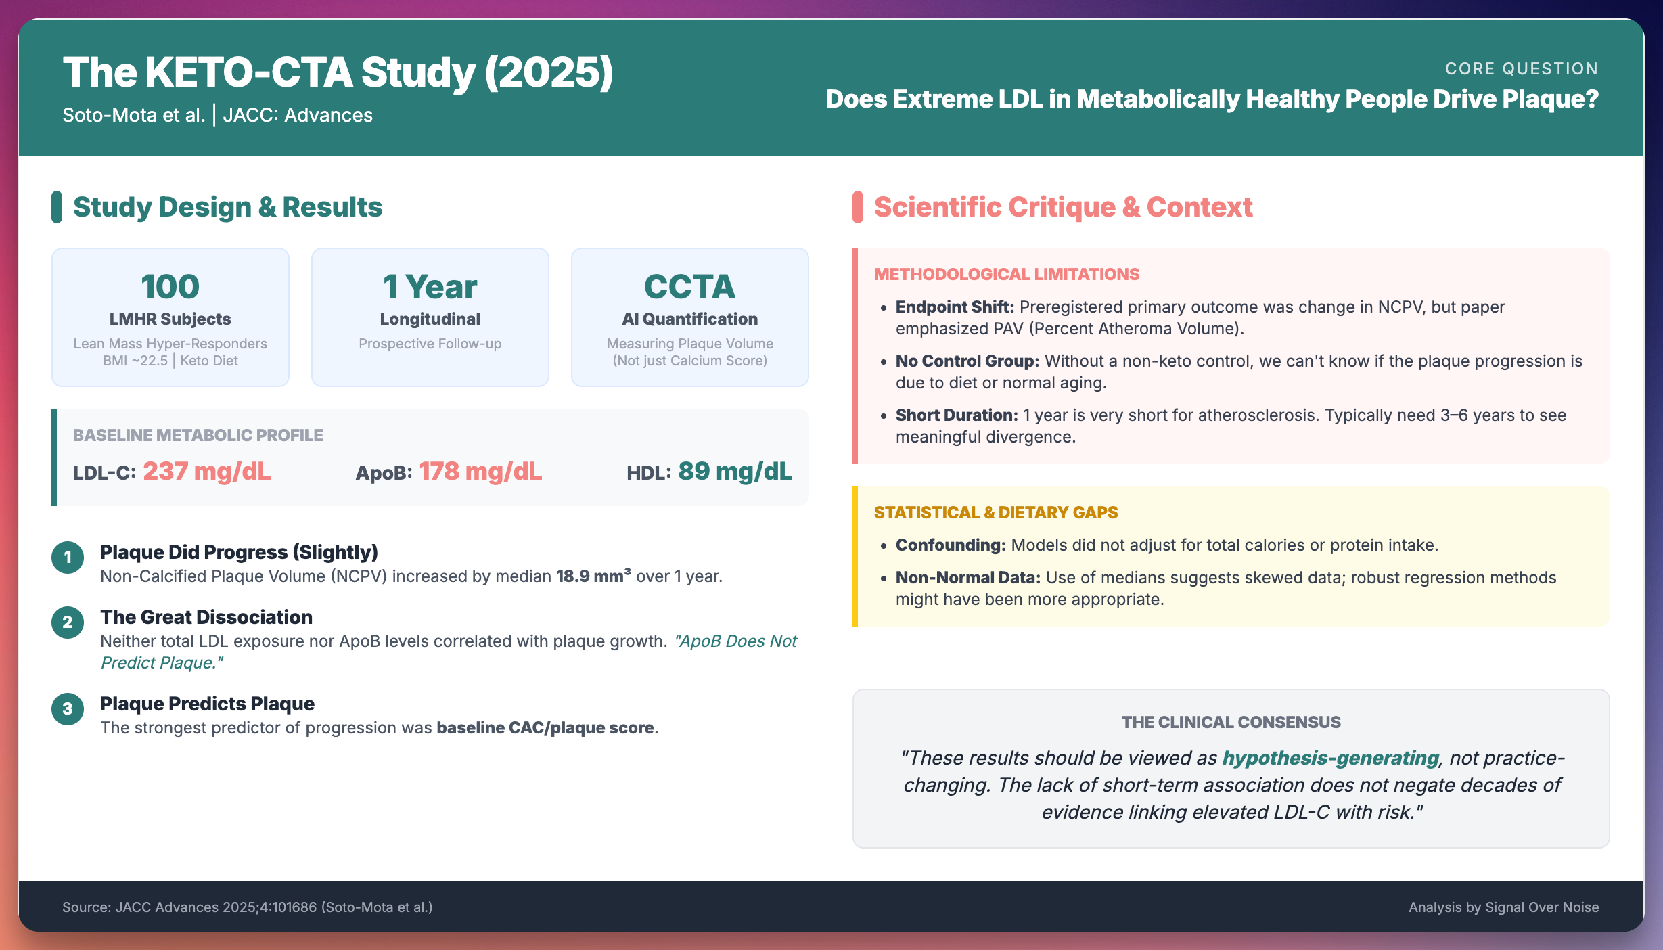Select the 100 LMHR Subjects card

(170, 317)
